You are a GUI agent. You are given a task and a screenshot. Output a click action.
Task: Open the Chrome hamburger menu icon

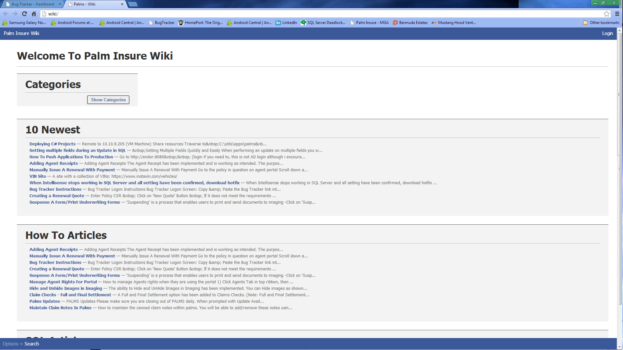coord(617,14)
